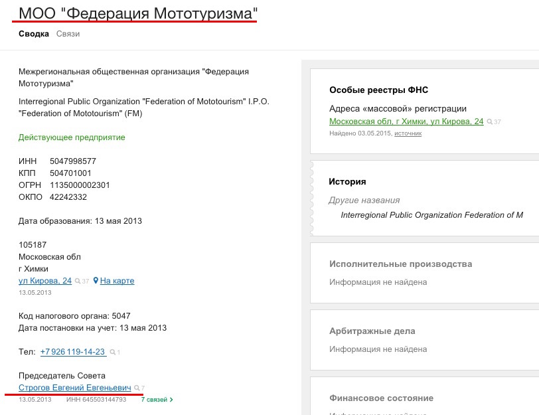
Task: Expand the 7 связей link
Action: pos(157,400)
